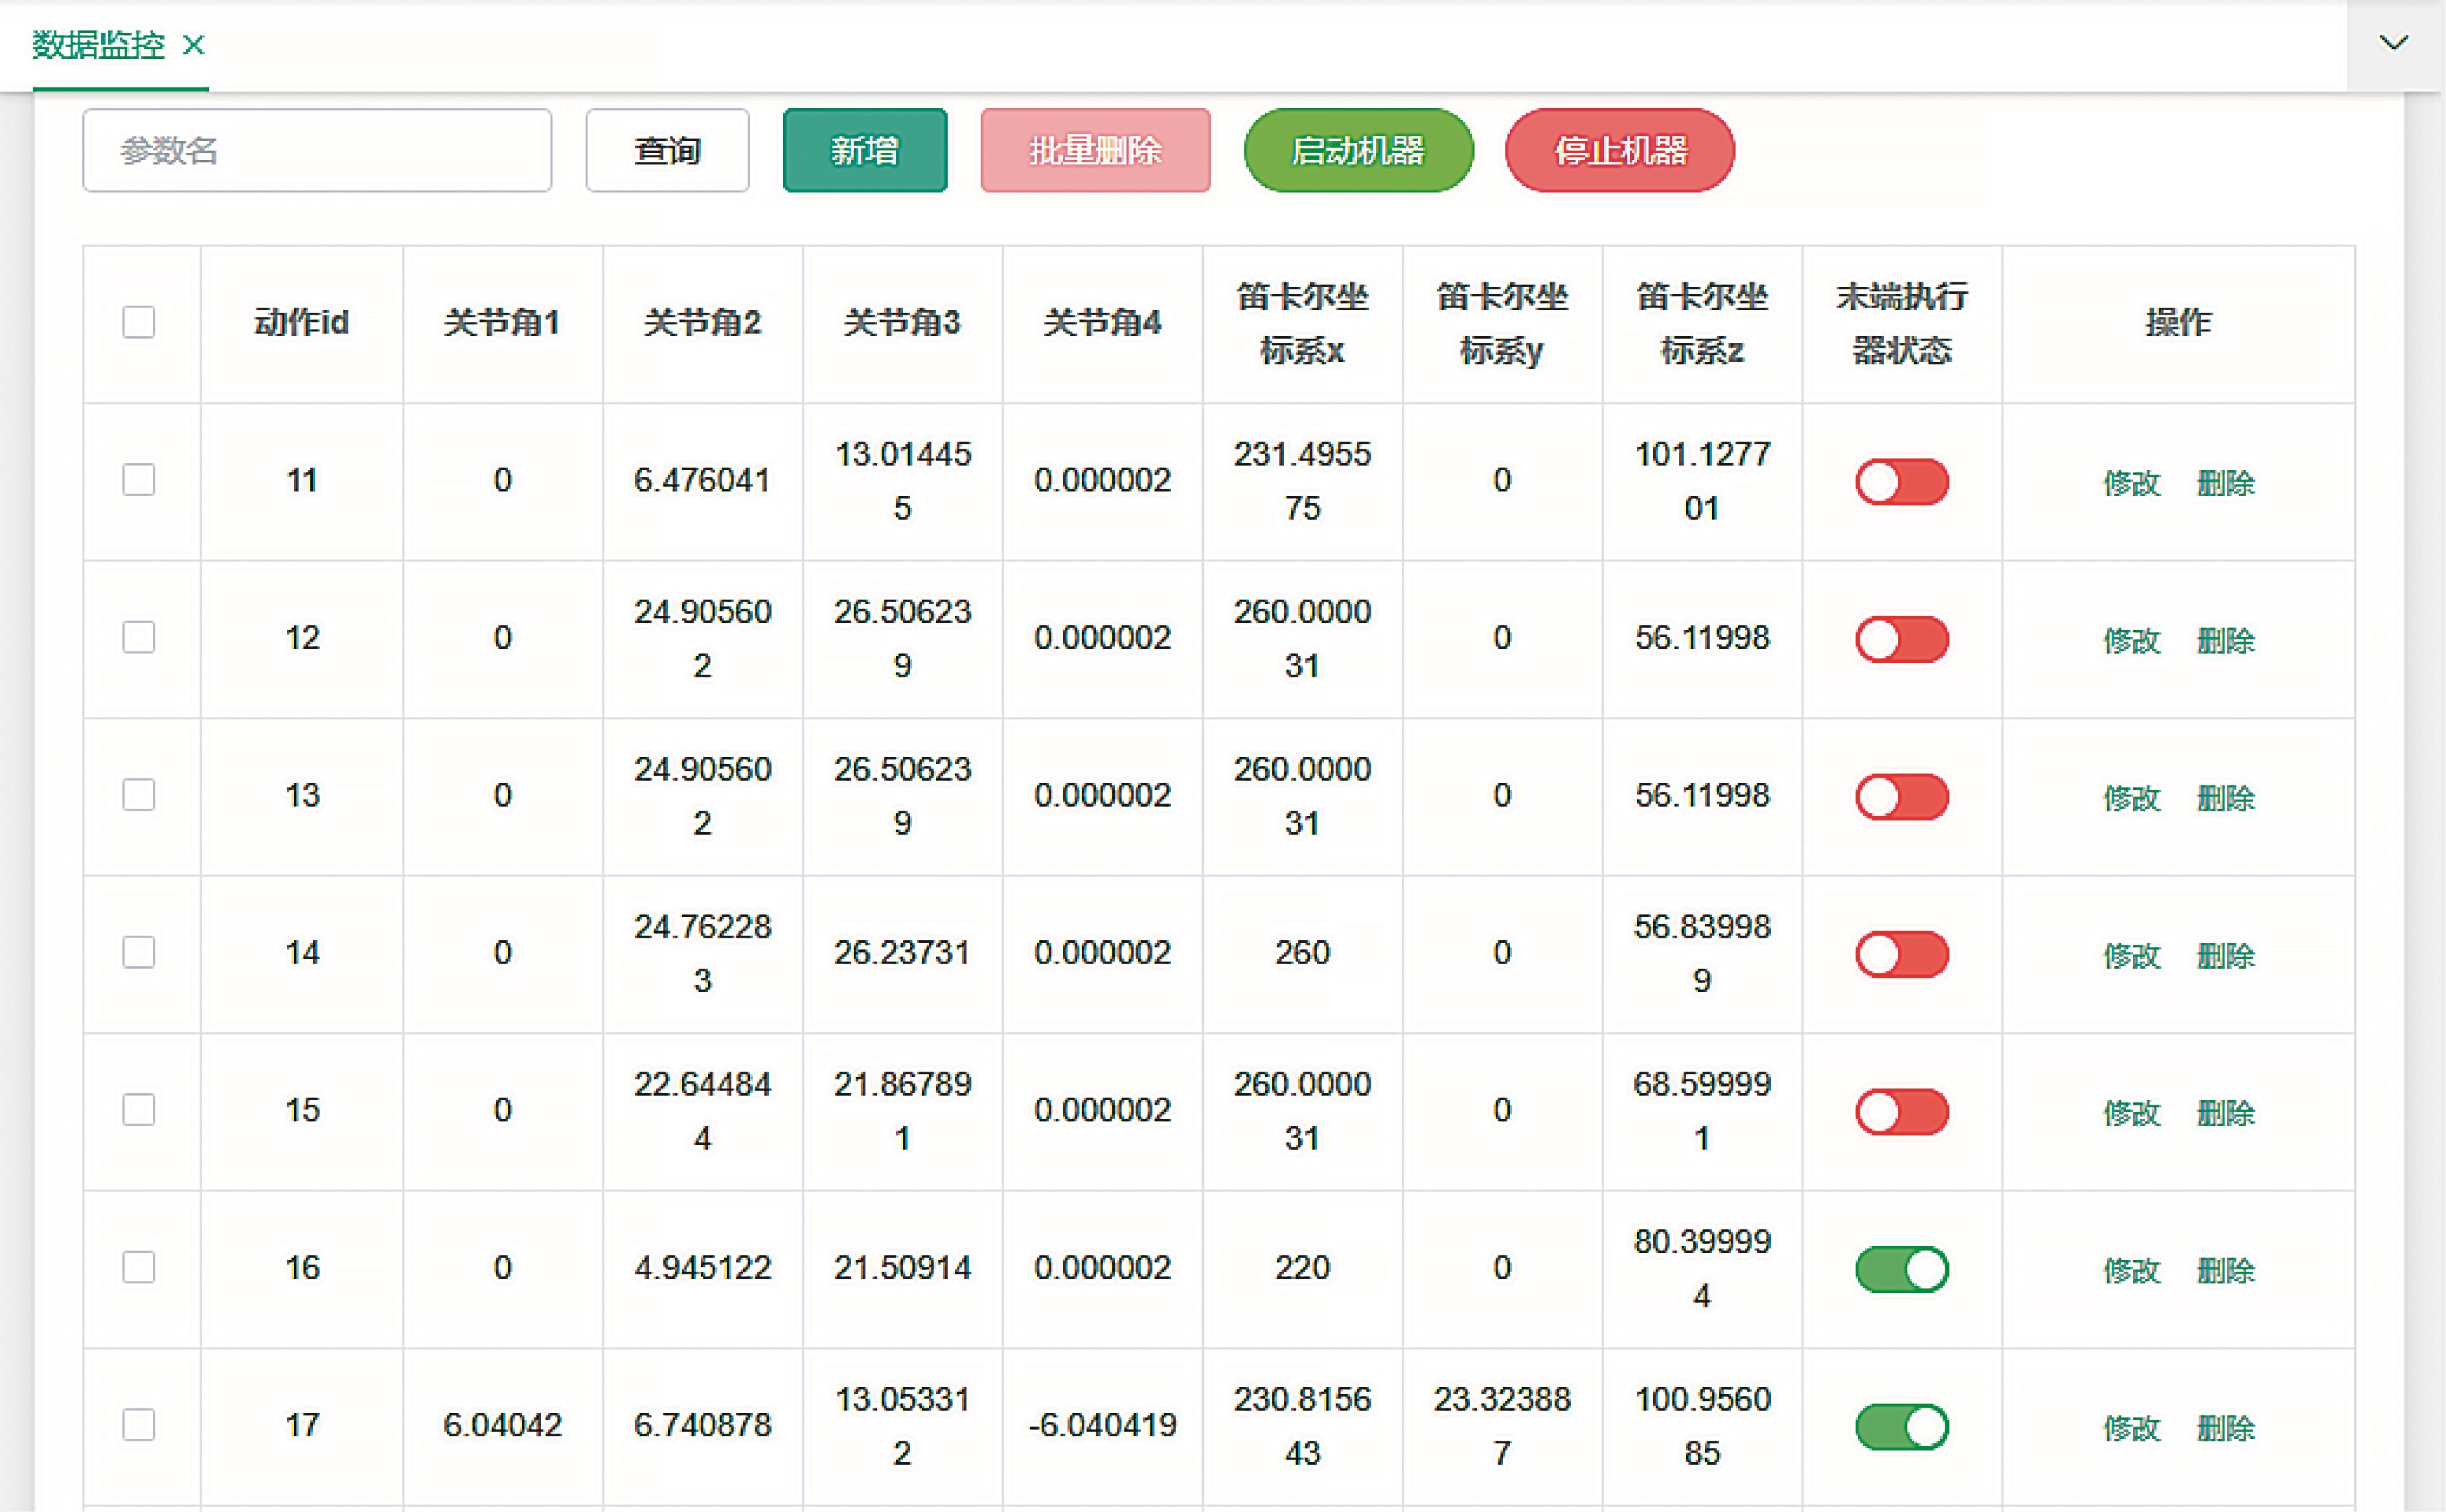Image resolution: width=2446 pixels, height=1512 pixels.
Task: Click the 笛卡尔坐标系y column header
Action: (1503, 323)
